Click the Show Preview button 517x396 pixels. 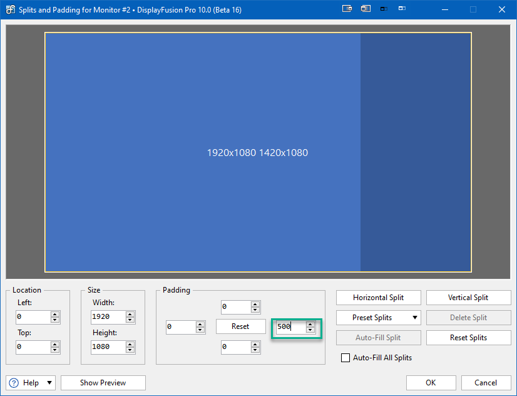pos(103,383)
